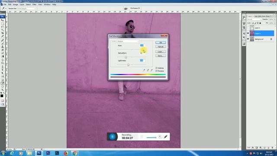This screenshot has height=156, width=277.
Task: Open tool preset picker arrow
Action: tap(6, 9)
